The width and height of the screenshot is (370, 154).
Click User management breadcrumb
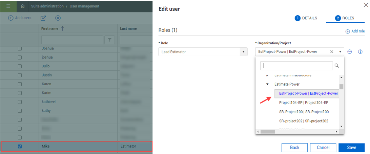point(84,6)
